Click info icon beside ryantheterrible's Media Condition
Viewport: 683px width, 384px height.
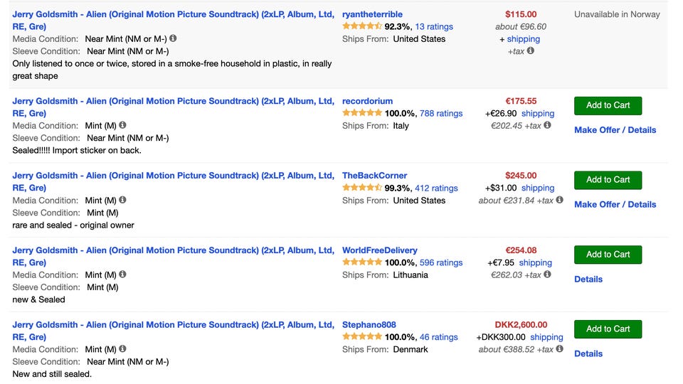tap(174, 38)
